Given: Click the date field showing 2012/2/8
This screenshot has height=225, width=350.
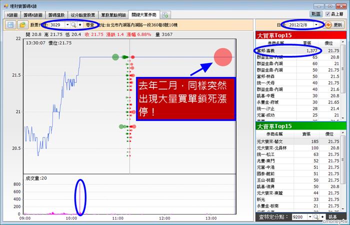Looking at the screenshot, I should (300, 25).
